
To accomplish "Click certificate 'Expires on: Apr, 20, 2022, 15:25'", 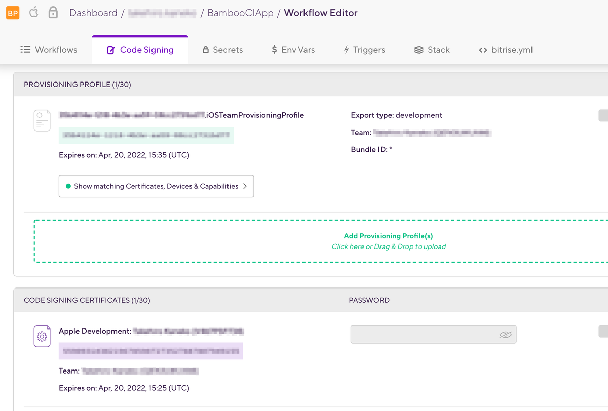I will pyautogui.click(x=124, y=388).
